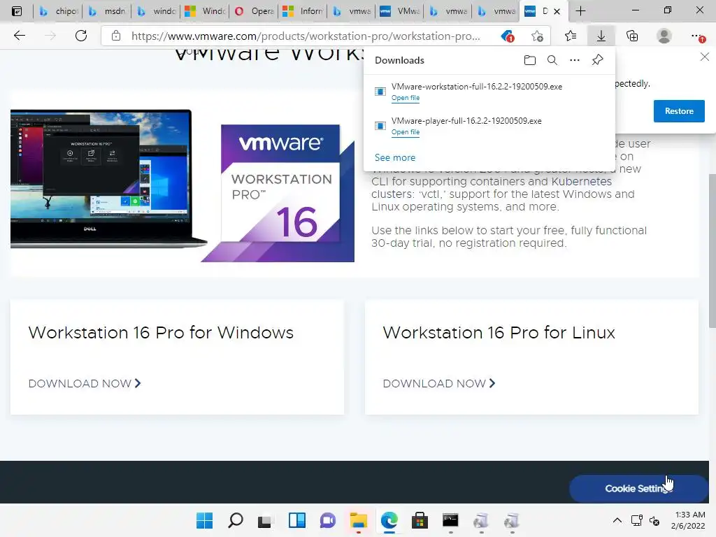Open the browser profile avatar
Viewport: 716px width, 537px height.
pos(664,36)
